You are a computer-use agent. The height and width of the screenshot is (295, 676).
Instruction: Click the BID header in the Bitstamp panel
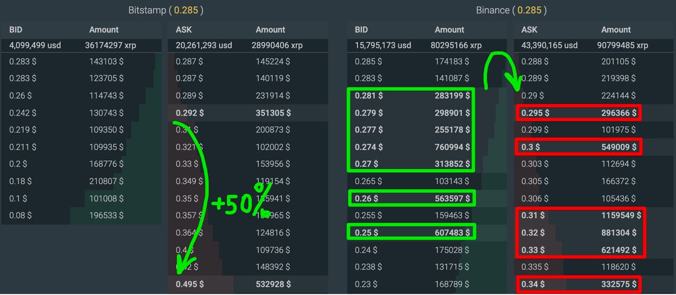click(x=16, y=30)
